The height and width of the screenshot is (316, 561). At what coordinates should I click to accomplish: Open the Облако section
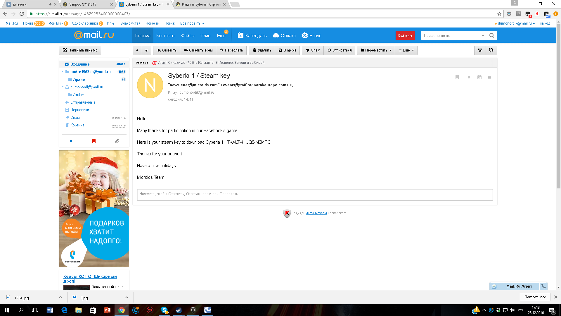coord(284,35)
